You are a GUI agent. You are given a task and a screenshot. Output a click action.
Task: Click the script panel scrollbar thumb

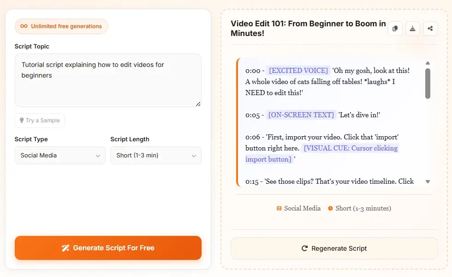(428, 84)
